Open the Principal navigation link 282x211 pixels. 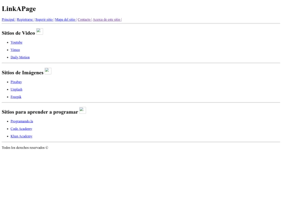click(x=8, y=20)
